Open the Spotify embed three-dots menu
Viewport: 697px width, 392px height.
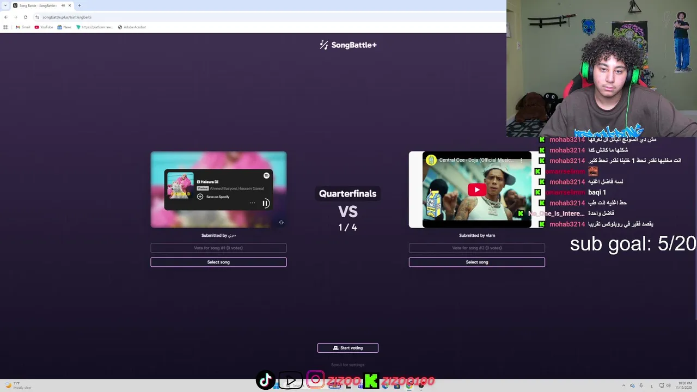click(x=252, y=203)
